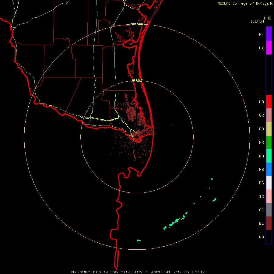Screen dimensions: 274x274
Task: Click the WS blue legend block
Action: 269,169
